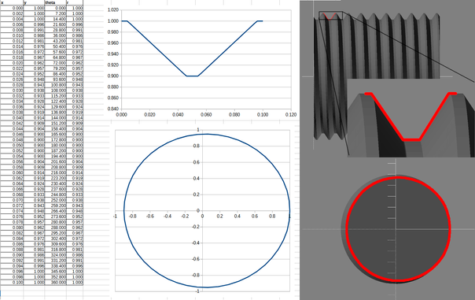475x300 pixels.
Task: Click the 0.6 label on circle chart's vertical axis
Action: pos(197,162)
